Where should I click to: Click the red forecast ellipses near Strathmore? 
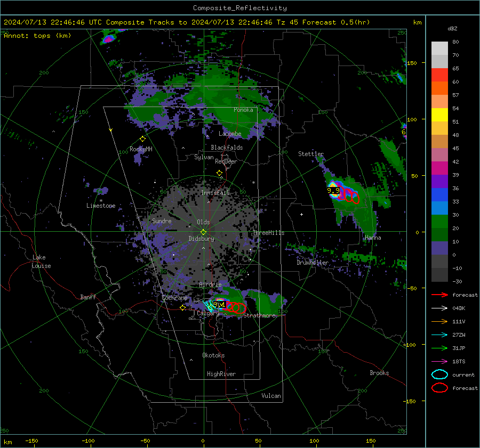(x=235, y=307)
